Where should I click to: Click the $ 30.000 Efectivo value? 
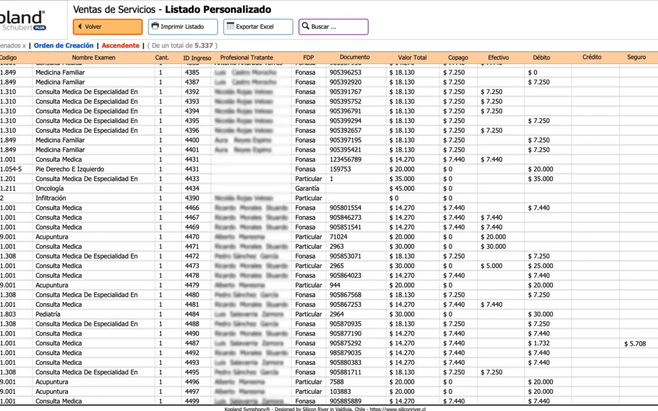coord(493,247)
